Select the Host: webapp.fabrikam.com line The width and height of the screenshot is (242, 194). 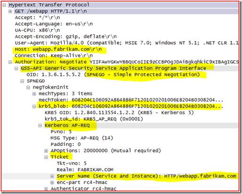click(58, 49)
